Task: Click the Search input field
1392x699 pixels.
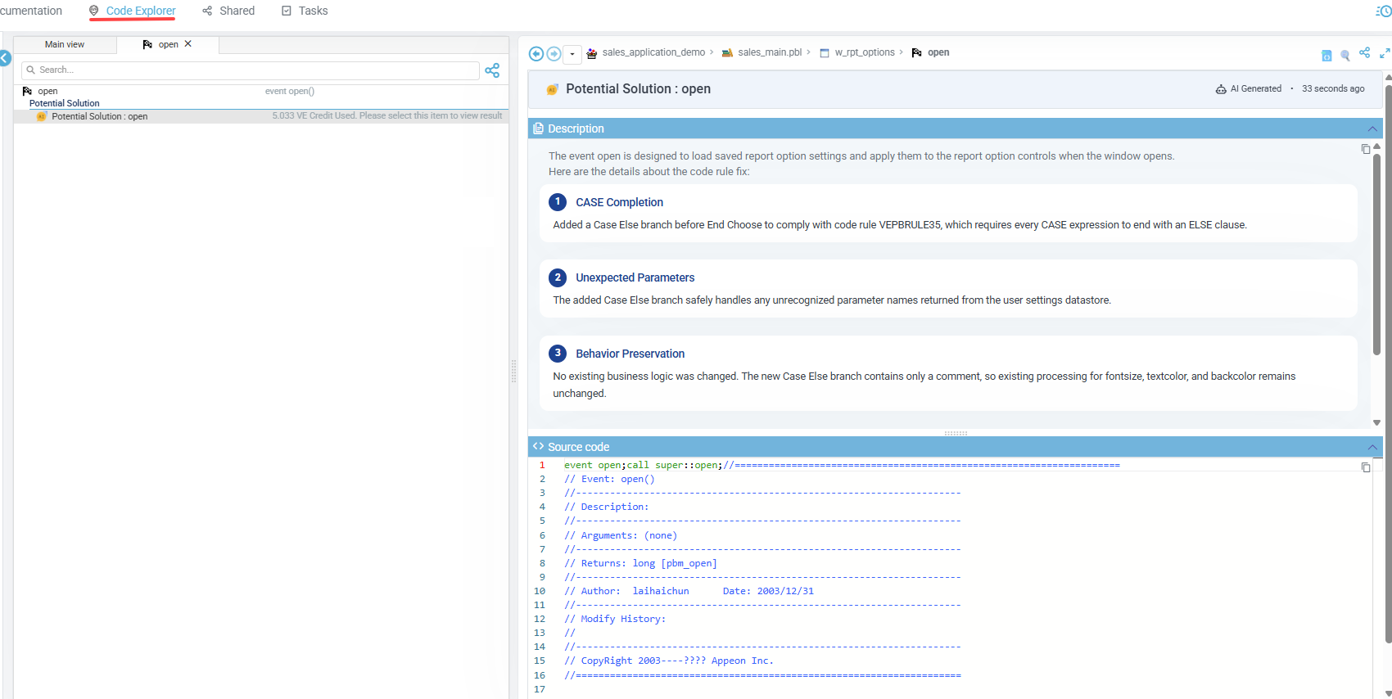Action: [251, 70]
